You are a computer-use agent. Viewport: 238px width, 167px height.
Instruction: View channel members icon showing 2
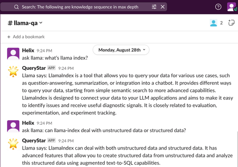[x=216, y=23]
